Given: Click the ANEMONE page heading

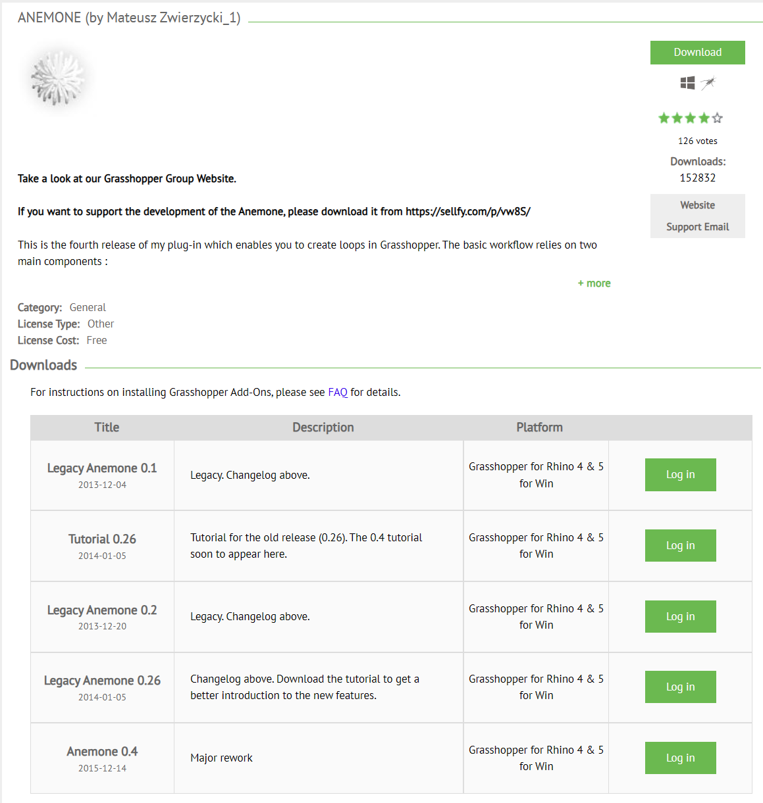Looking at the screenshot, I should (x=129, y=18).
